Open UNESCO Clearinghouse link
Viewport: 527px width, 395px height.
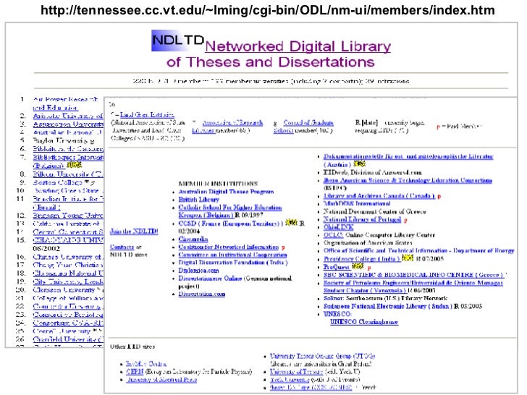364,322
